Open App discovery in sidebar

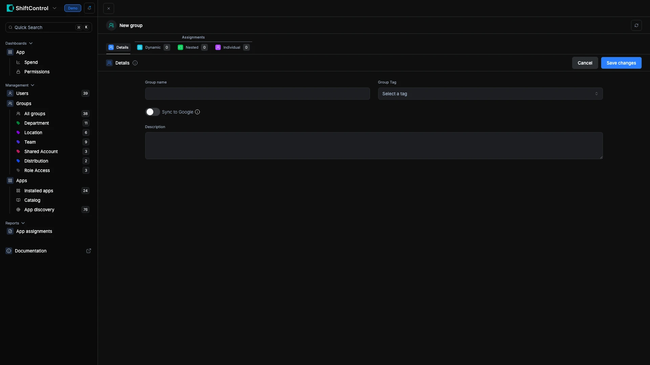(39, 210)
